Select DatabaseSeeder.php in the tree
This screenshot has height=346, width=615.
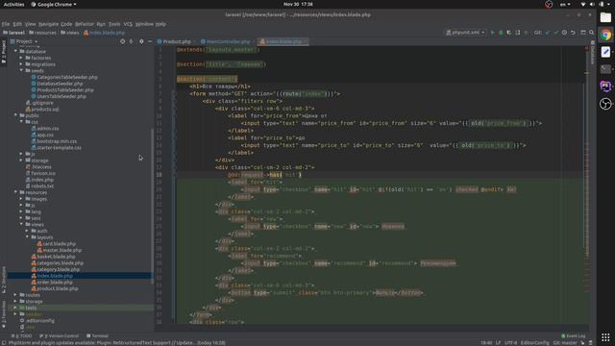click(60, 84)
